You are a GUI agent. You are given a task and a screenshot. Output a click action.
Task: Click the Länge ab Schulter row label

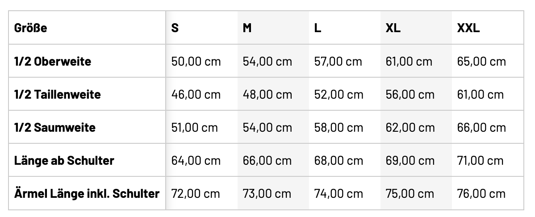pos(64,160)
